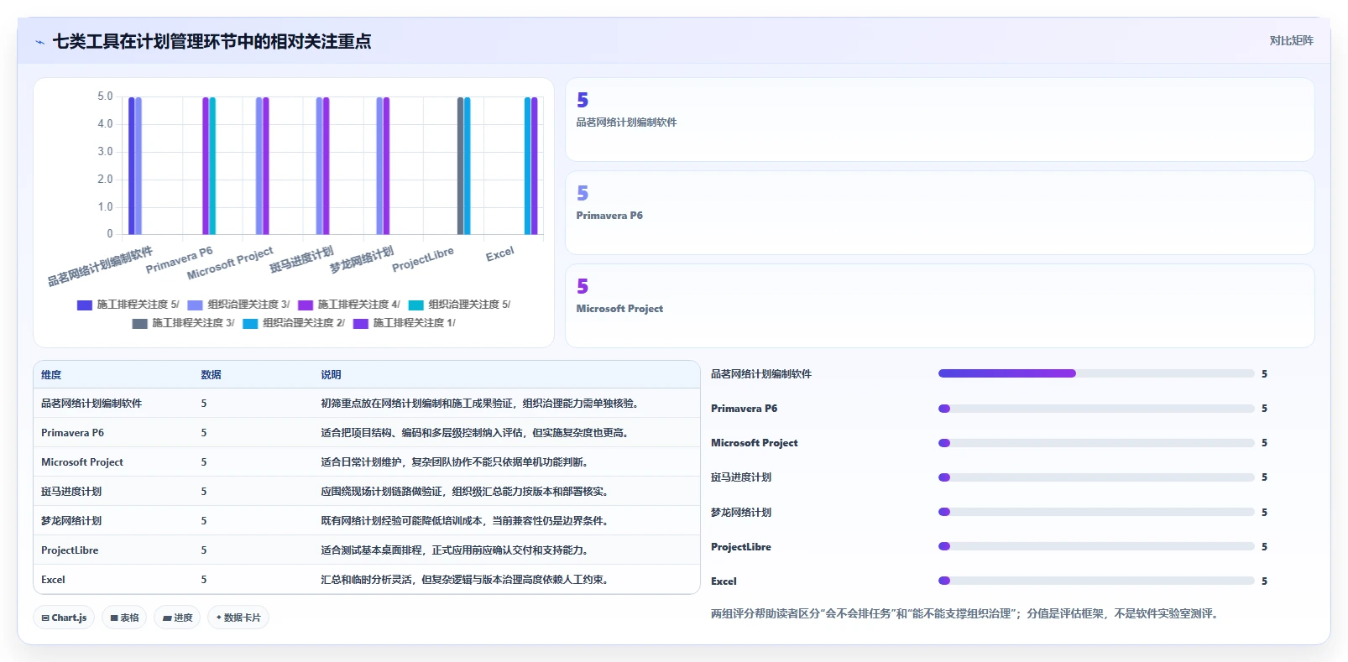
Task: Select table cell Excel
Action: pos(53,580)
